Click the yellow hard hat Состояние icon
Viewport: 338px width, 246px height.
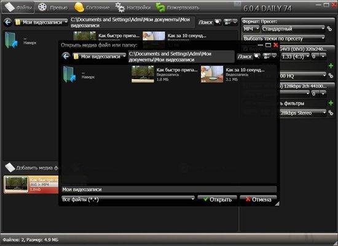[x=79, y=7]
